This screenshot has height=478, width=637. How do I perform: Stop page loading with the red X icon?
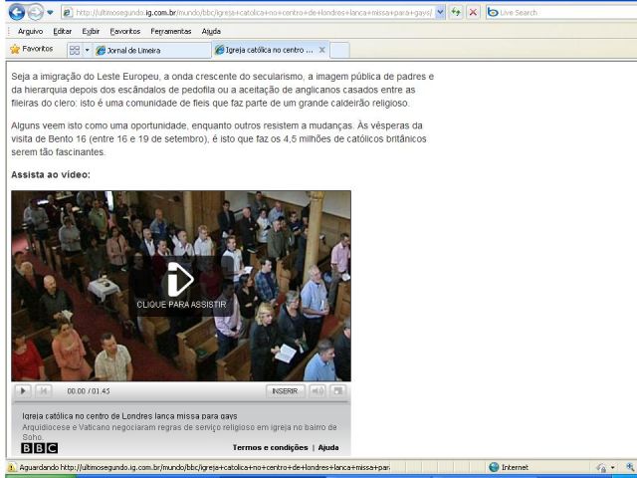coord(473,13)
